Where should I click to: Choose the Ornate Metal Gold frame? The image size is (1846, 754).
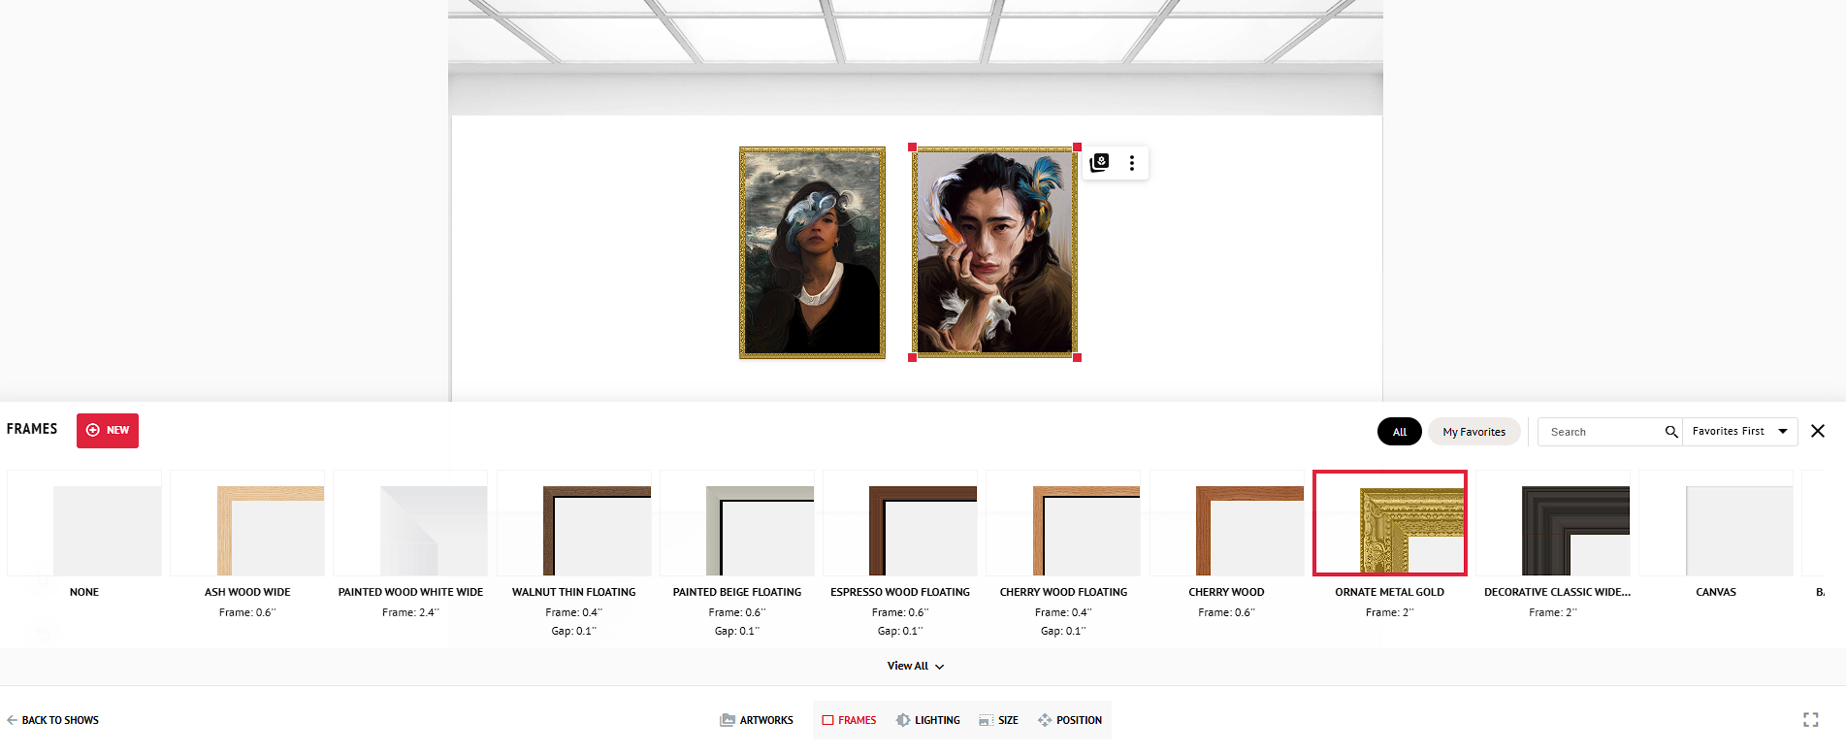[x=1389, y=523]
